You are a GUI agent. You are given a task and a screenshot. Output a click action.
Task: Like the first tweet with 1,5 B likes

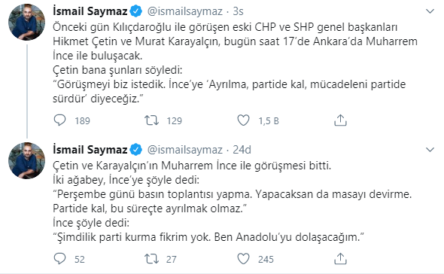coord(243,120)
